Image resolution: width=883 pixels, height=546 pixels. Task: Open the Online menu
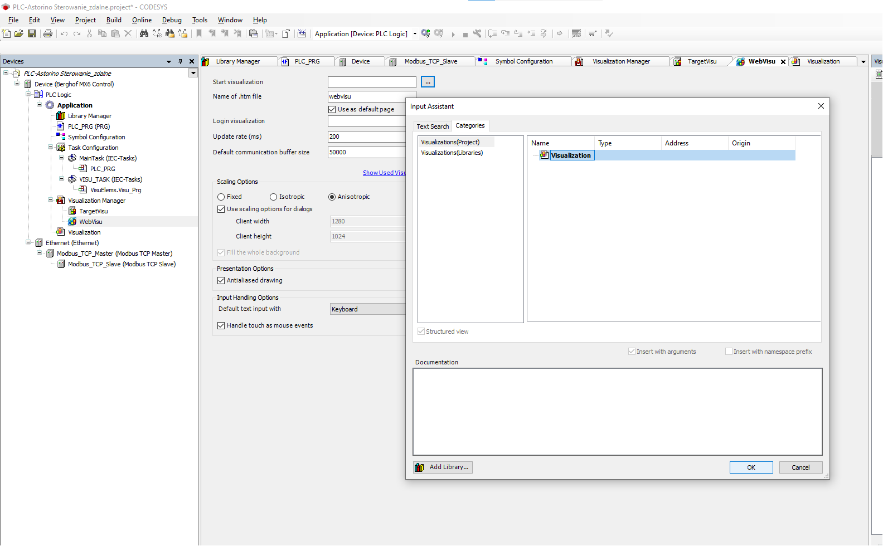pyautogui.click(x=142, y=20)
